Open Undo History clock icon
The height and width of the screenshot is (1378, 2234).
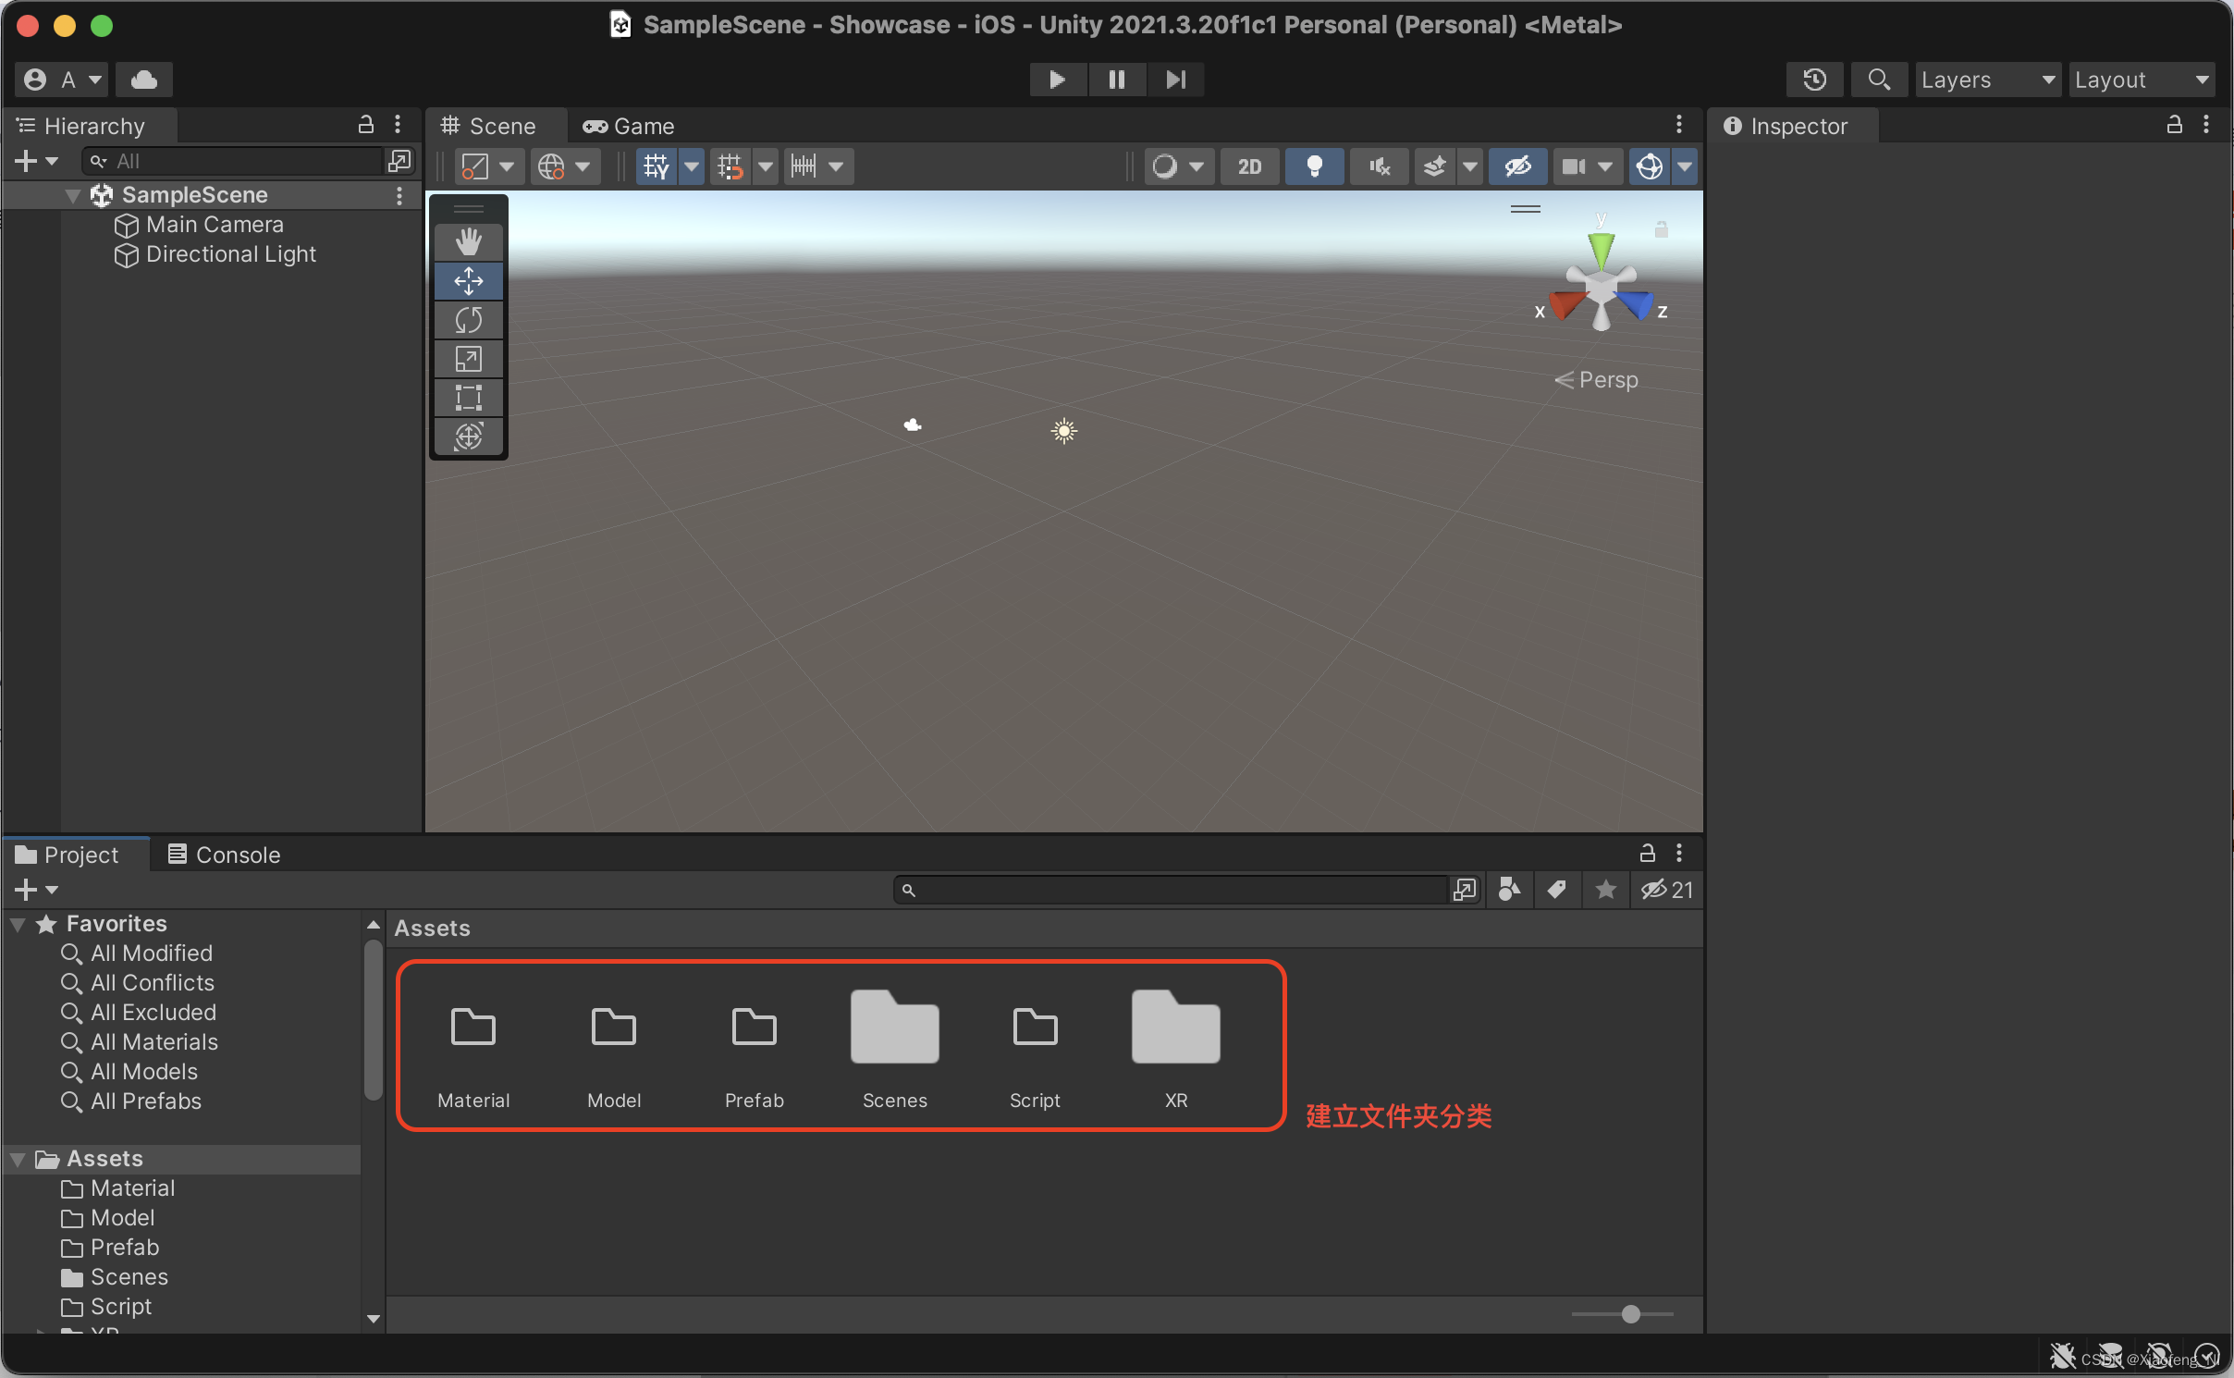[x=1814, y=80]
